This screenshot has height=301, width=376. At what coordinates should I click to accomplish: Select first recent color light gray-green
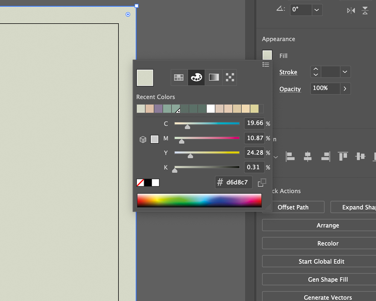pos(141,109)
